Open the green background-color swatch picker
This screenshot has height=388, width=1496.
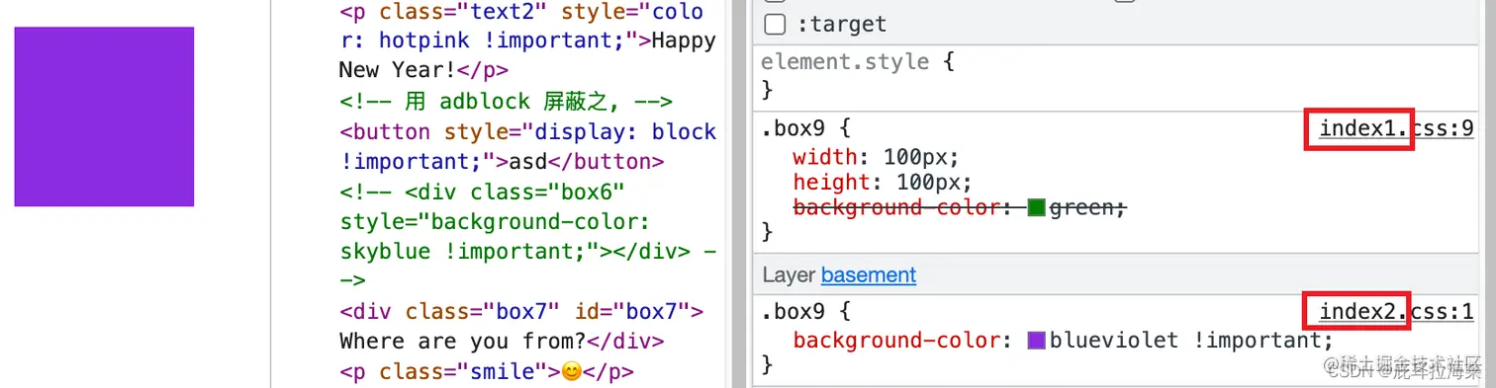point(1037,207)
